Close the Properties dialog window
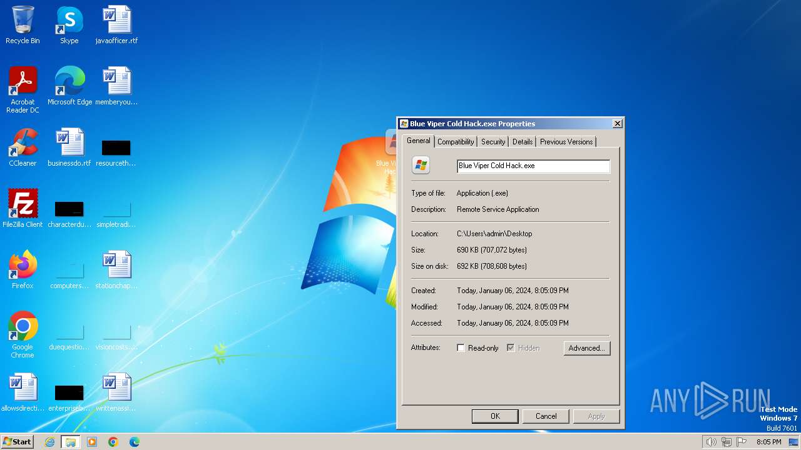The height and width of the screenshot is (450, 801). click(617, 124)
